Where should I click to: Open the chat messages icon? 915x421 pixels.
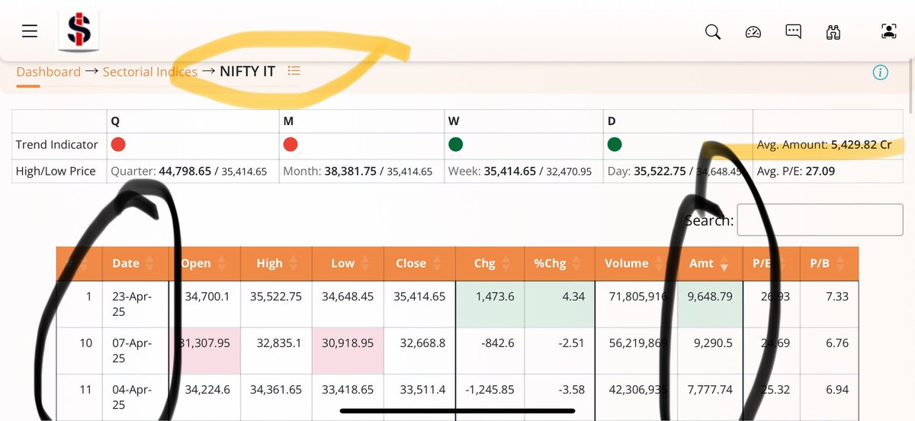click(793, 31)
